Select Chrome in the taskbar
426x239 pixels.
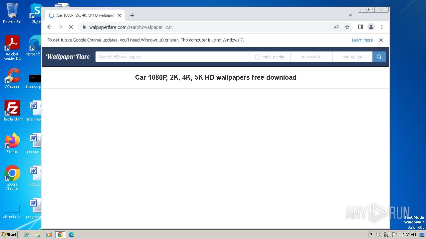60,235
